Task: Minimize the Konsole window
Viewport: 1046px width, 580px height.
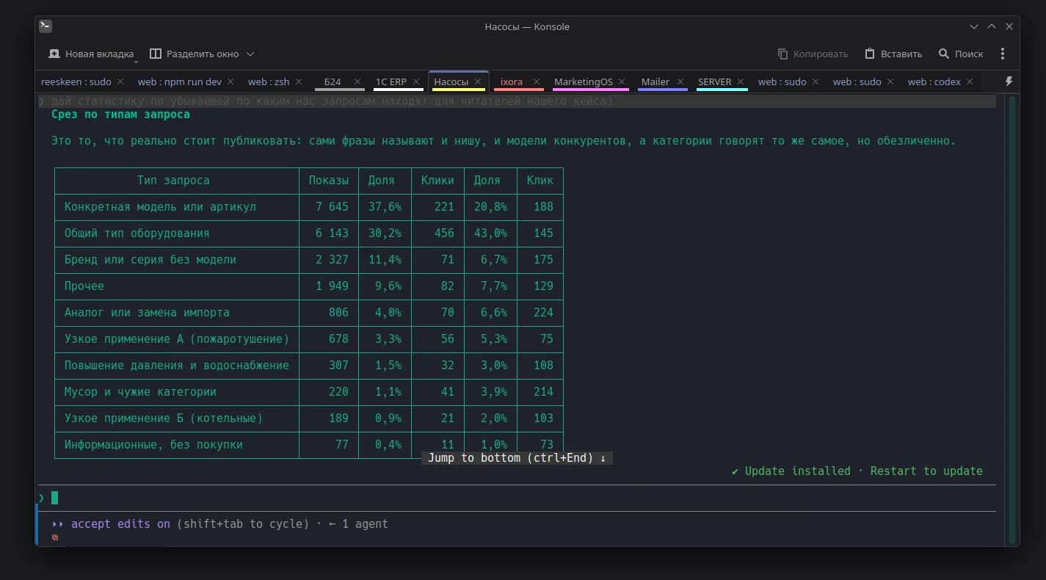Action: pos(974,26)
